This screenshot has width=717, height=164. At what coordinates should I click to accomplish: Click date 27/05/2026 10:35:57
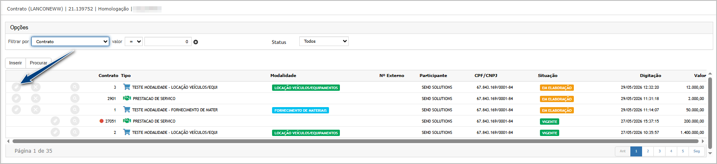click(x=640, y=133)
